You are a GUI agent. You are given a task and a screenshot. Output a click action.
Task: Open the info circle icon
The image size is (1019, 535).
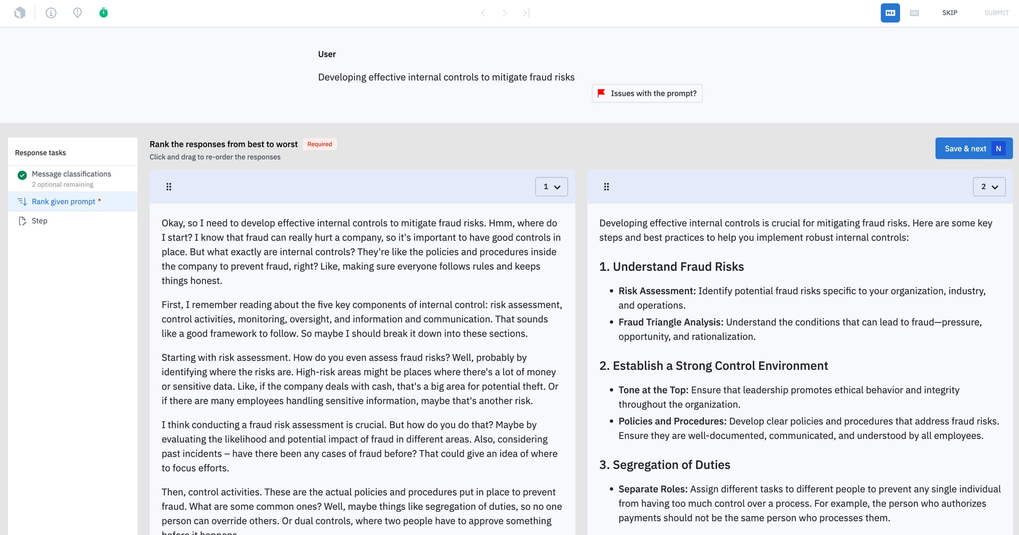[x=51, y=13]
